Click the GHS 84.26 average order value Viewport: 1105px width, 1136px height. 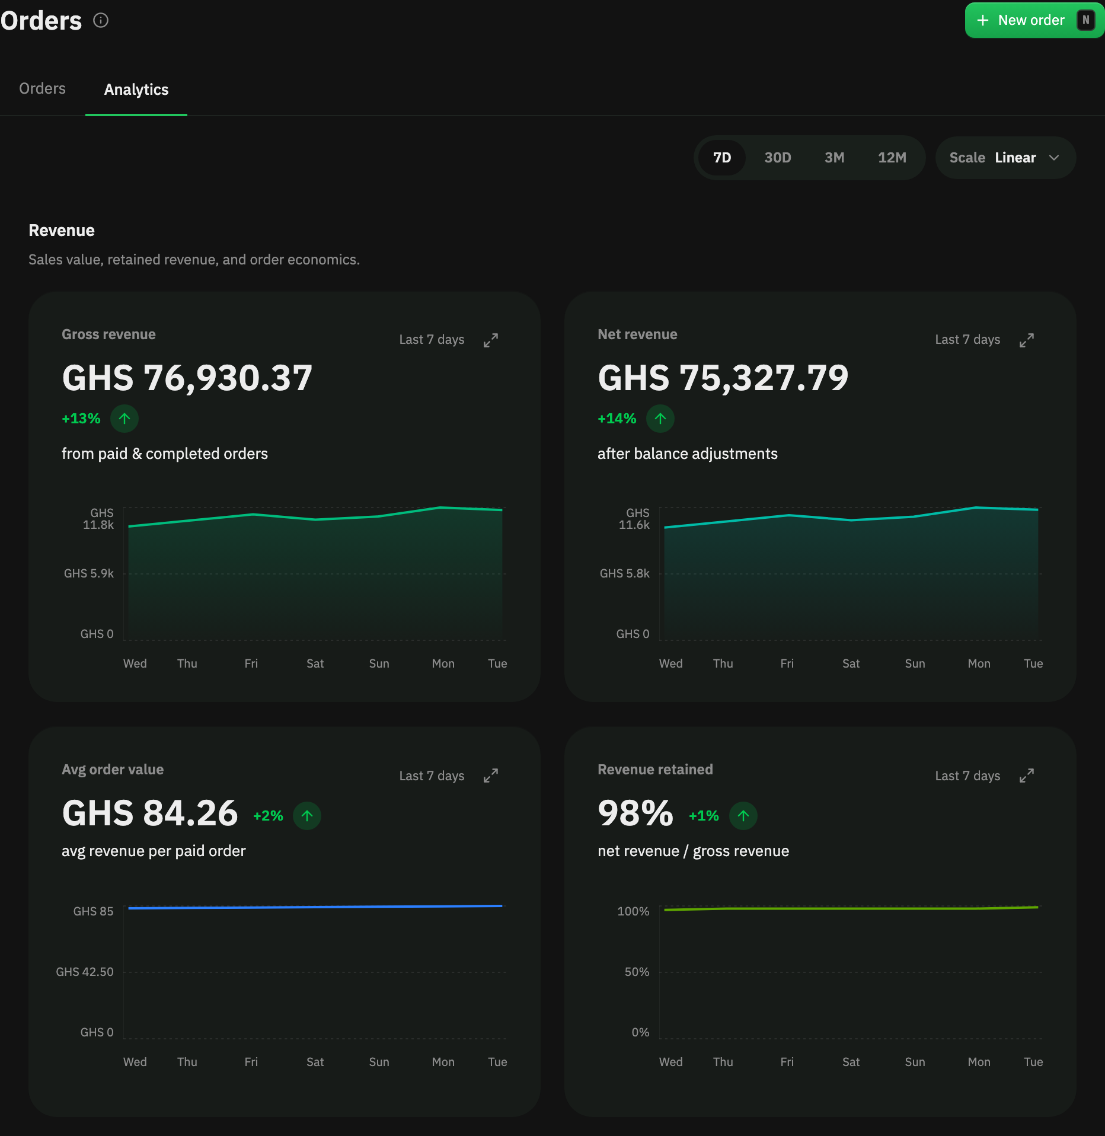tap(150, 813)
